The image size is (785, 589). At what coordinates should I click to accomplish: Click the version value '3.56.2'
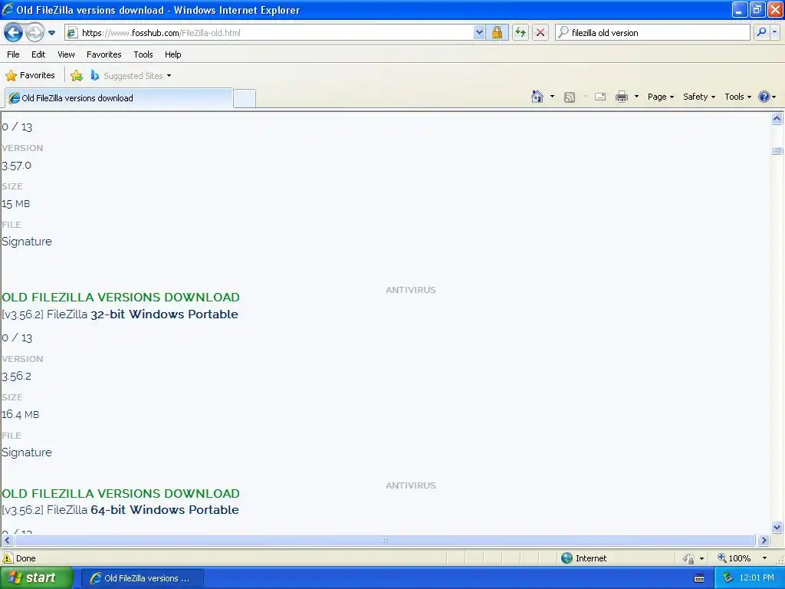17,376
